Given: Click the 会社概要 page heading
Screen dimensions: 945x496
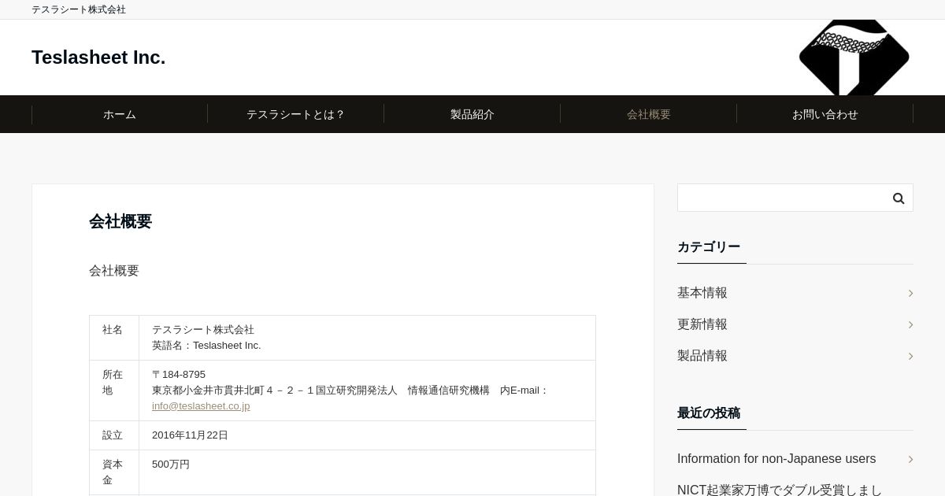Looking at the screenshot, I should (120, 221).
